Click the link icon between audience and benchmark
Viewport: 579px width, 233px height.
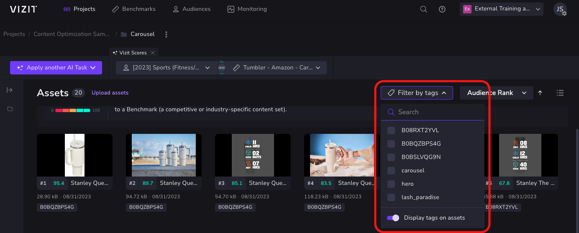pos(222,68)
